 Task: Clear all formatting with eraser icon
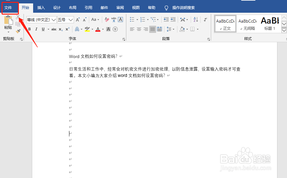[107, 20]
